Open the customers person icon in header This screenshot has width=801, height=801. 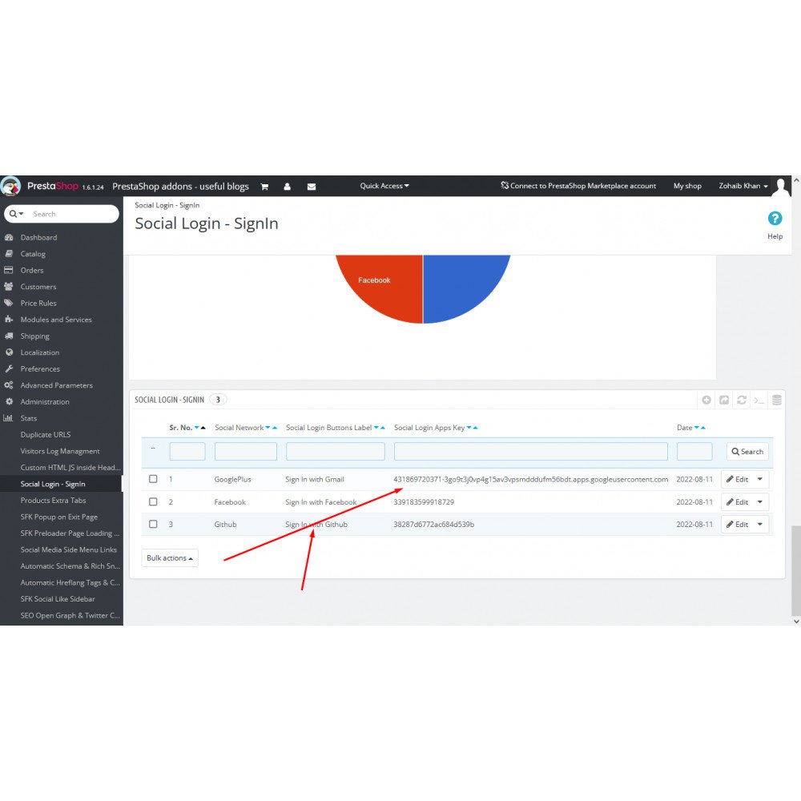tap(287, 187)
